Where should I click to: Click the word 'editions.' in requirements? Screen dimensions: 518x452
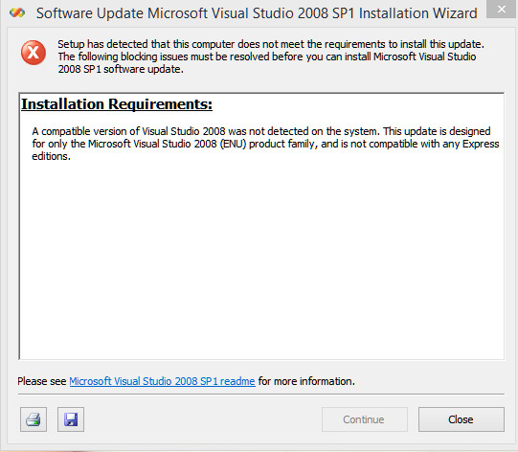[x=51, y=156]
